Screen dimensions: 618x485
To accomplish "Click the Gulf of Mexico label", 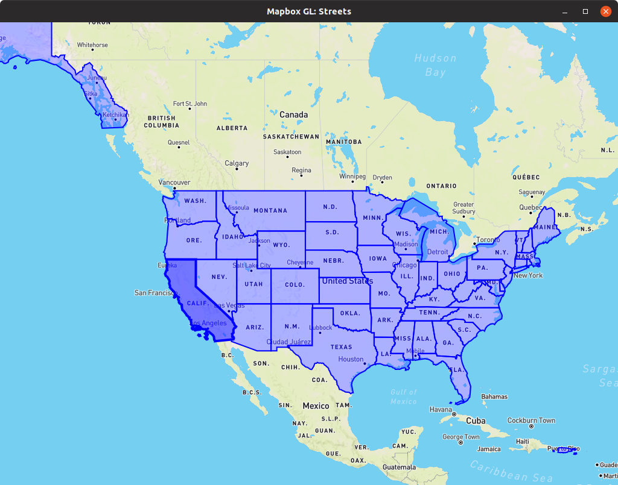I will (403, 395).
